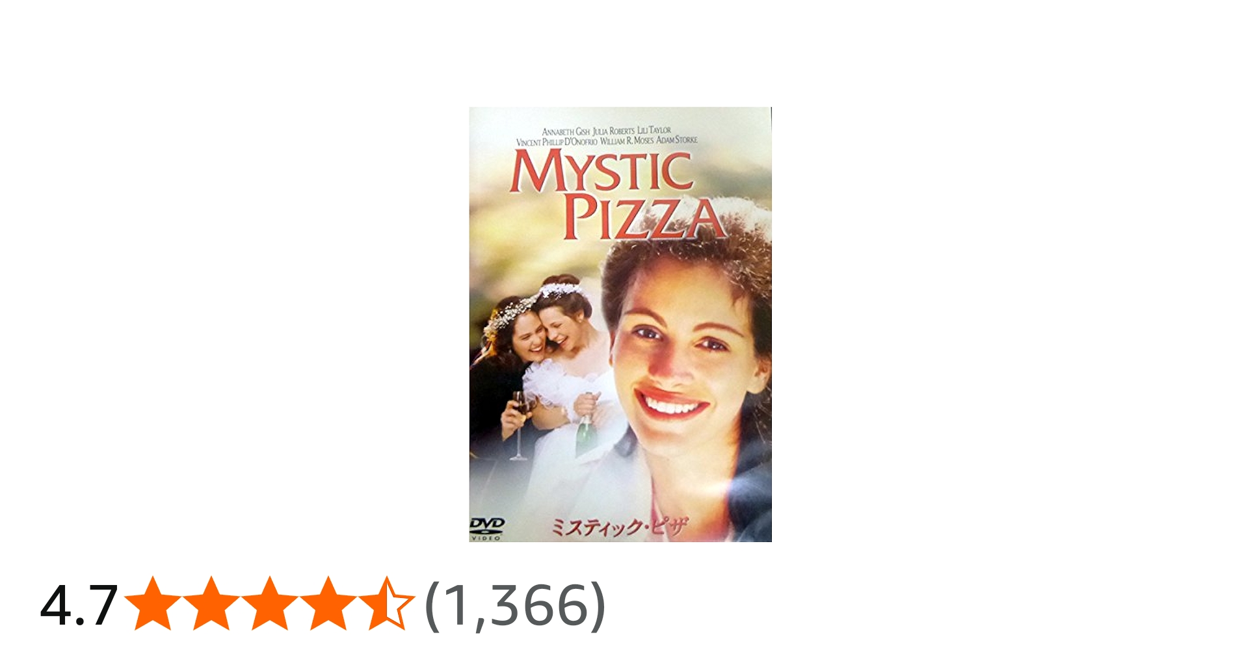The image size is (1242, 650).
Task: Click the half-filled fifth rating star
Action: pyautogui.click(x=386, y=603)
